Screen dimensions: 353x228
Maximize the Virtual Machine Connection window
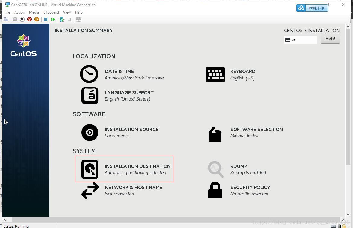(x=330, y=5)
